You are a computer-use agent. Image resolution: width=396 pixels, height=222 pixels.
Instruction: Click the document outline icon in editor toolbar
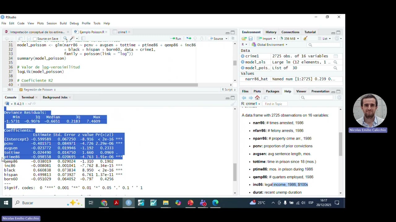coord(233,39)
